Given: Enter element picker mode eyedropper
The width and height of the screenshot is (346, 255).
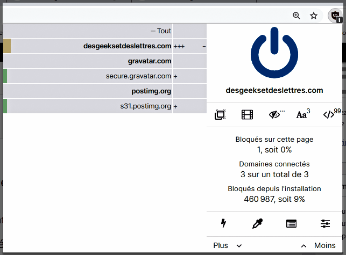Looking at the screenshot, I should coord(257,223).
